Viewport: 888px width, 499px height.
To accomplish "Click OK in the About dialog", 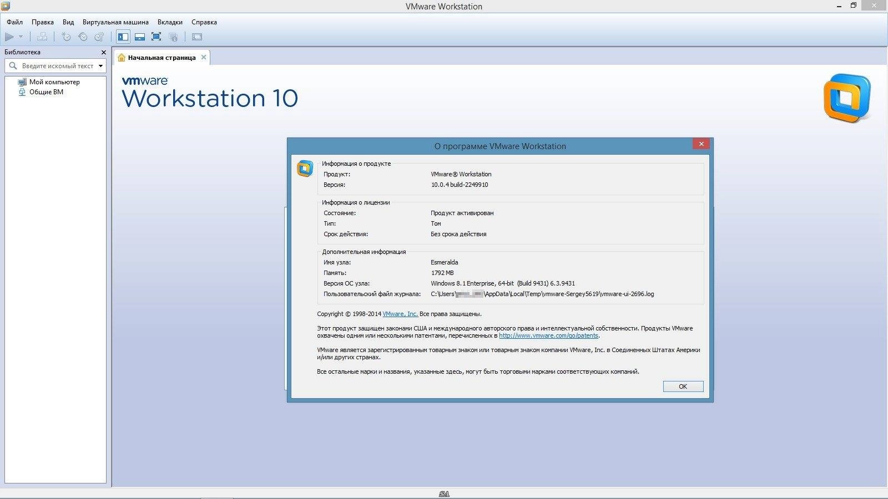I will (683, 386).
